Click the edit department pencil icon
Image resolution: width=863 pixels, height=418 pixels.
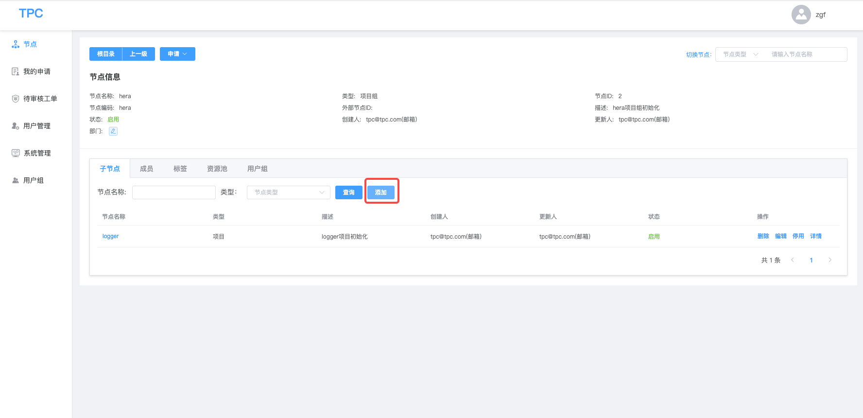pos(113,131)
